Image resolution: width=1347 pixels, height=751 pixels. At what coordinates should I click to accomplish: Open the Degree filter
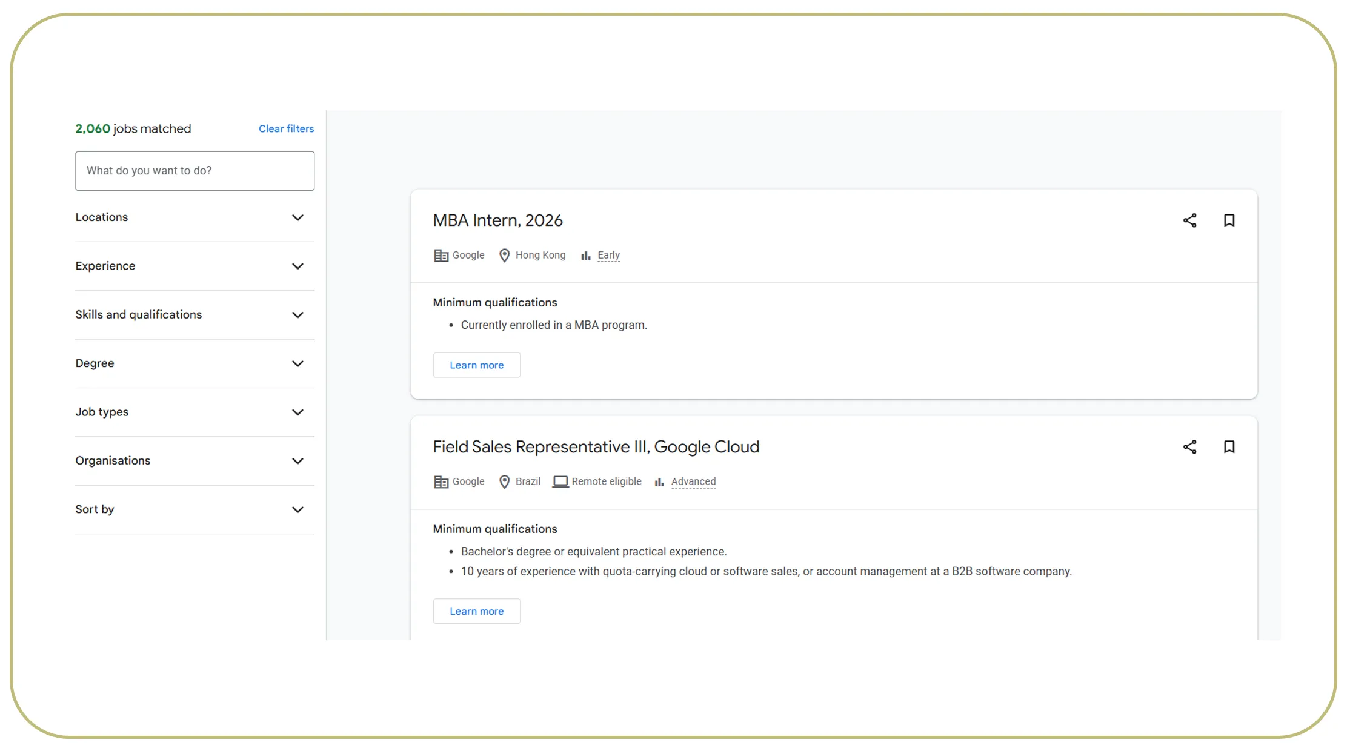tap(298, 363)
